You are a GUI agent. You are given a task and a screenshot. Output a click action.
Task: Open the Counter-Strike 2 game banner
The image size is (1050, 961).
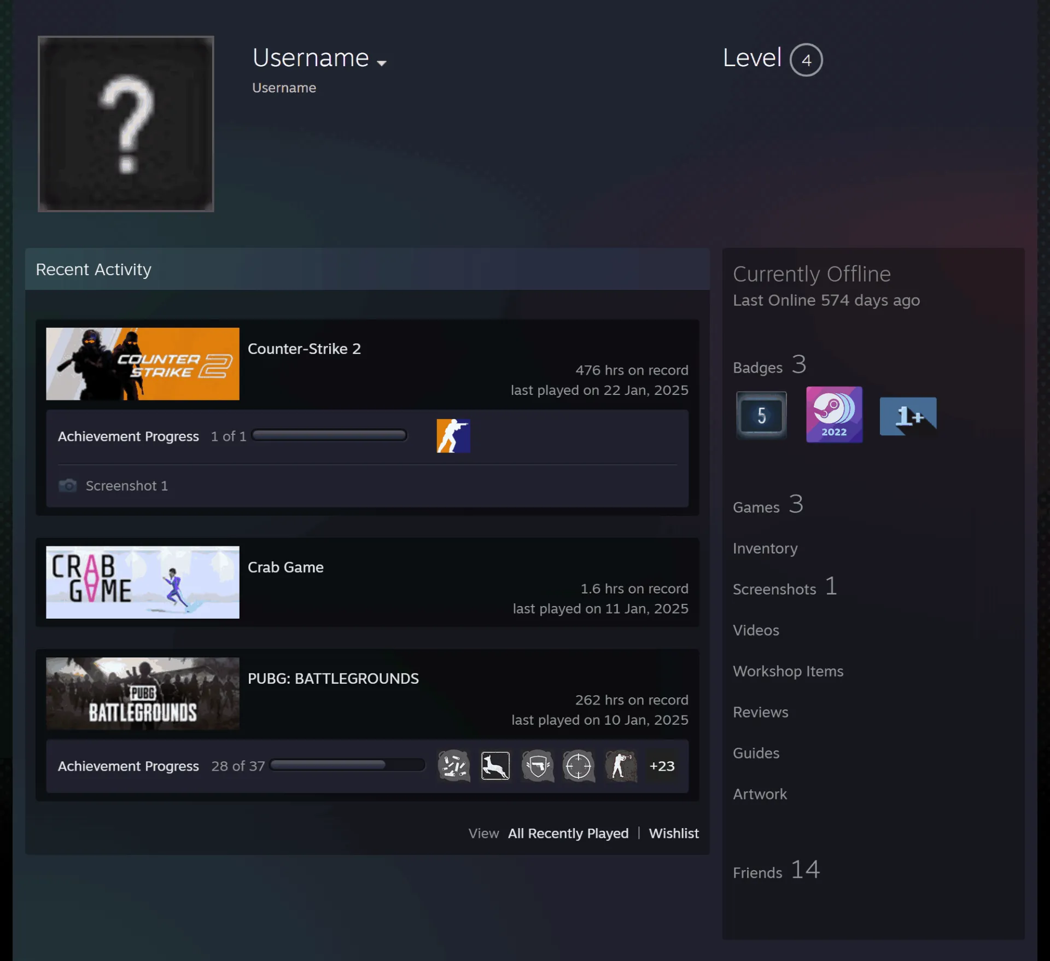143,364
